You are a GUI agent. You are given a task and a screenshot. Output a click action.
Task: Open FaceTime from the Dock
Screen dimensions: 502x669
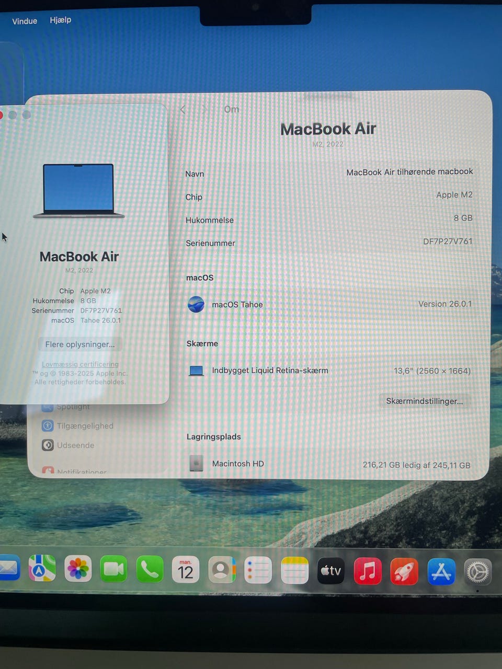[x=113, y=569]
